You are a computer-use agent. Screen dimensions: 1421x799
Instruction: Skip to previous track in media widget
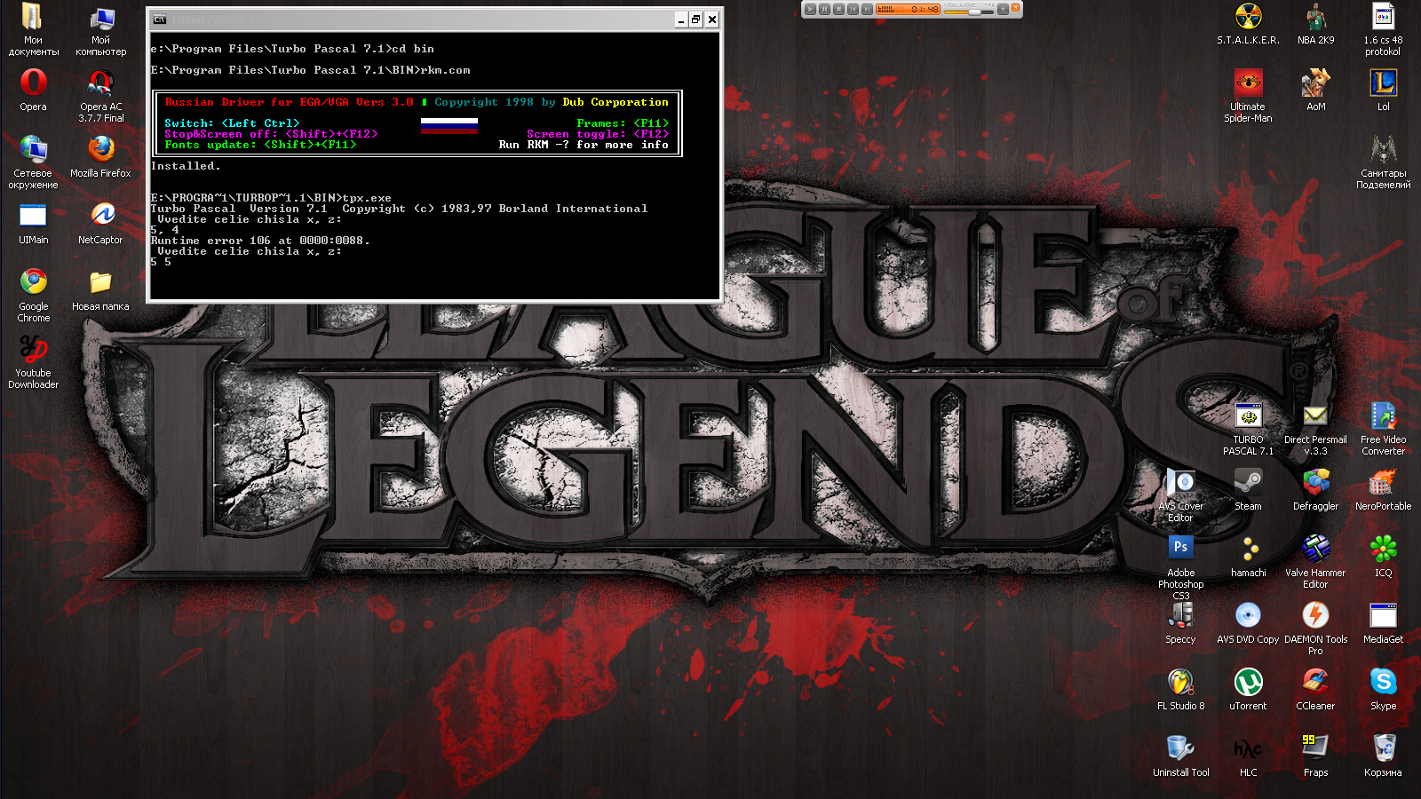point(853,9)
